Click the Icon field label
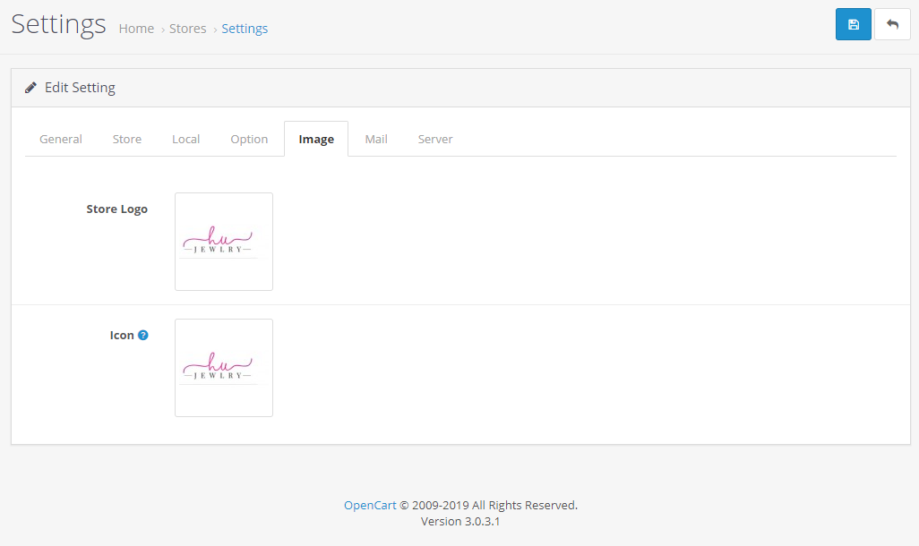The width and height of the screenshot is (919, 546). [122, 335]
